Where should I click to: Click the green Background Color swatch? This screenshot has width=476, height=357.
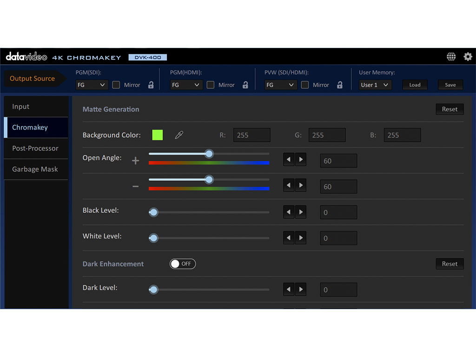pyautogui.click(x=158, y=135)
